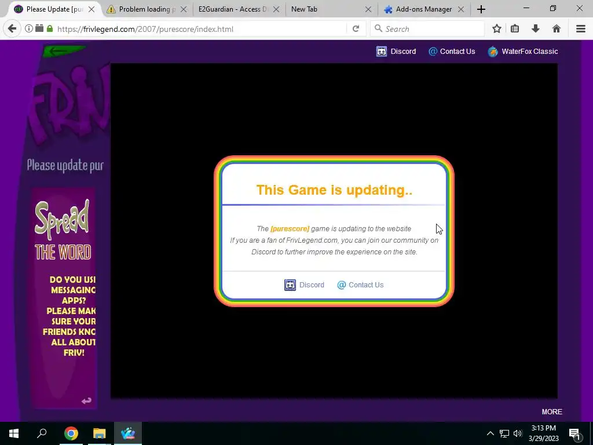Viewport: 593px width, 445px height.
Task: Click "This Game is updating.." heading
Action: (x=334, y=190)
